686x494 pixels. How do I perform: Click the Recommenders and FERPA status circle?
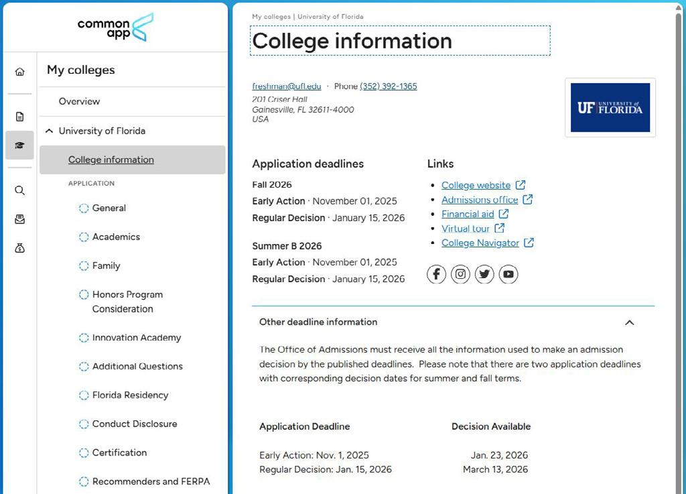click(84, 482)
